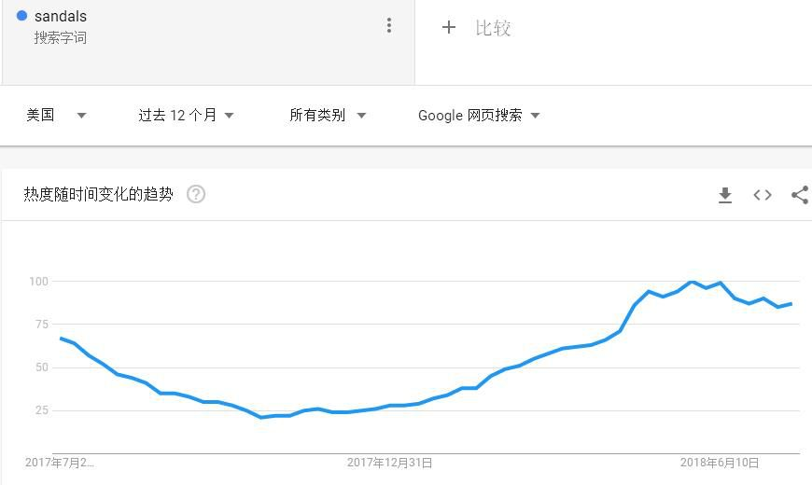Expand the 美国 region dropdown
This screenshot has width=812, height=485.
pyautogui.click(x=56, y=116)
